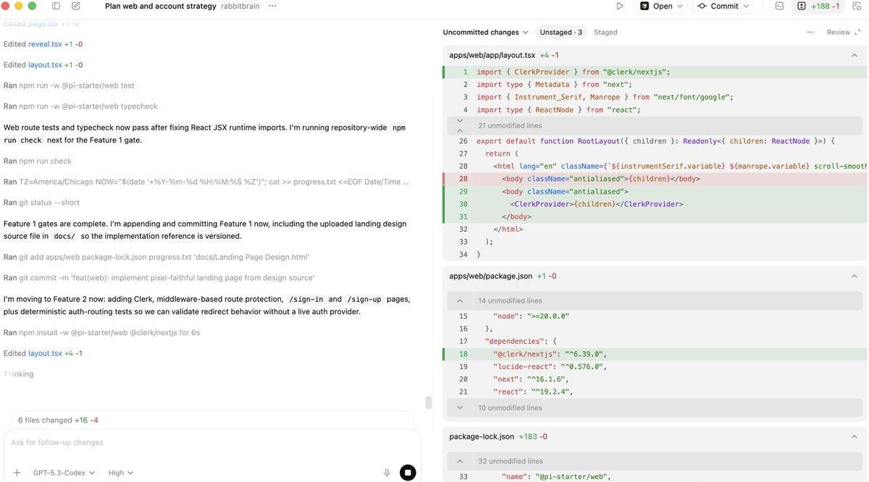The width and height of the screenshot is (869, 482).
Task: Open the thread options ellipsis menu
Action: 272,6
